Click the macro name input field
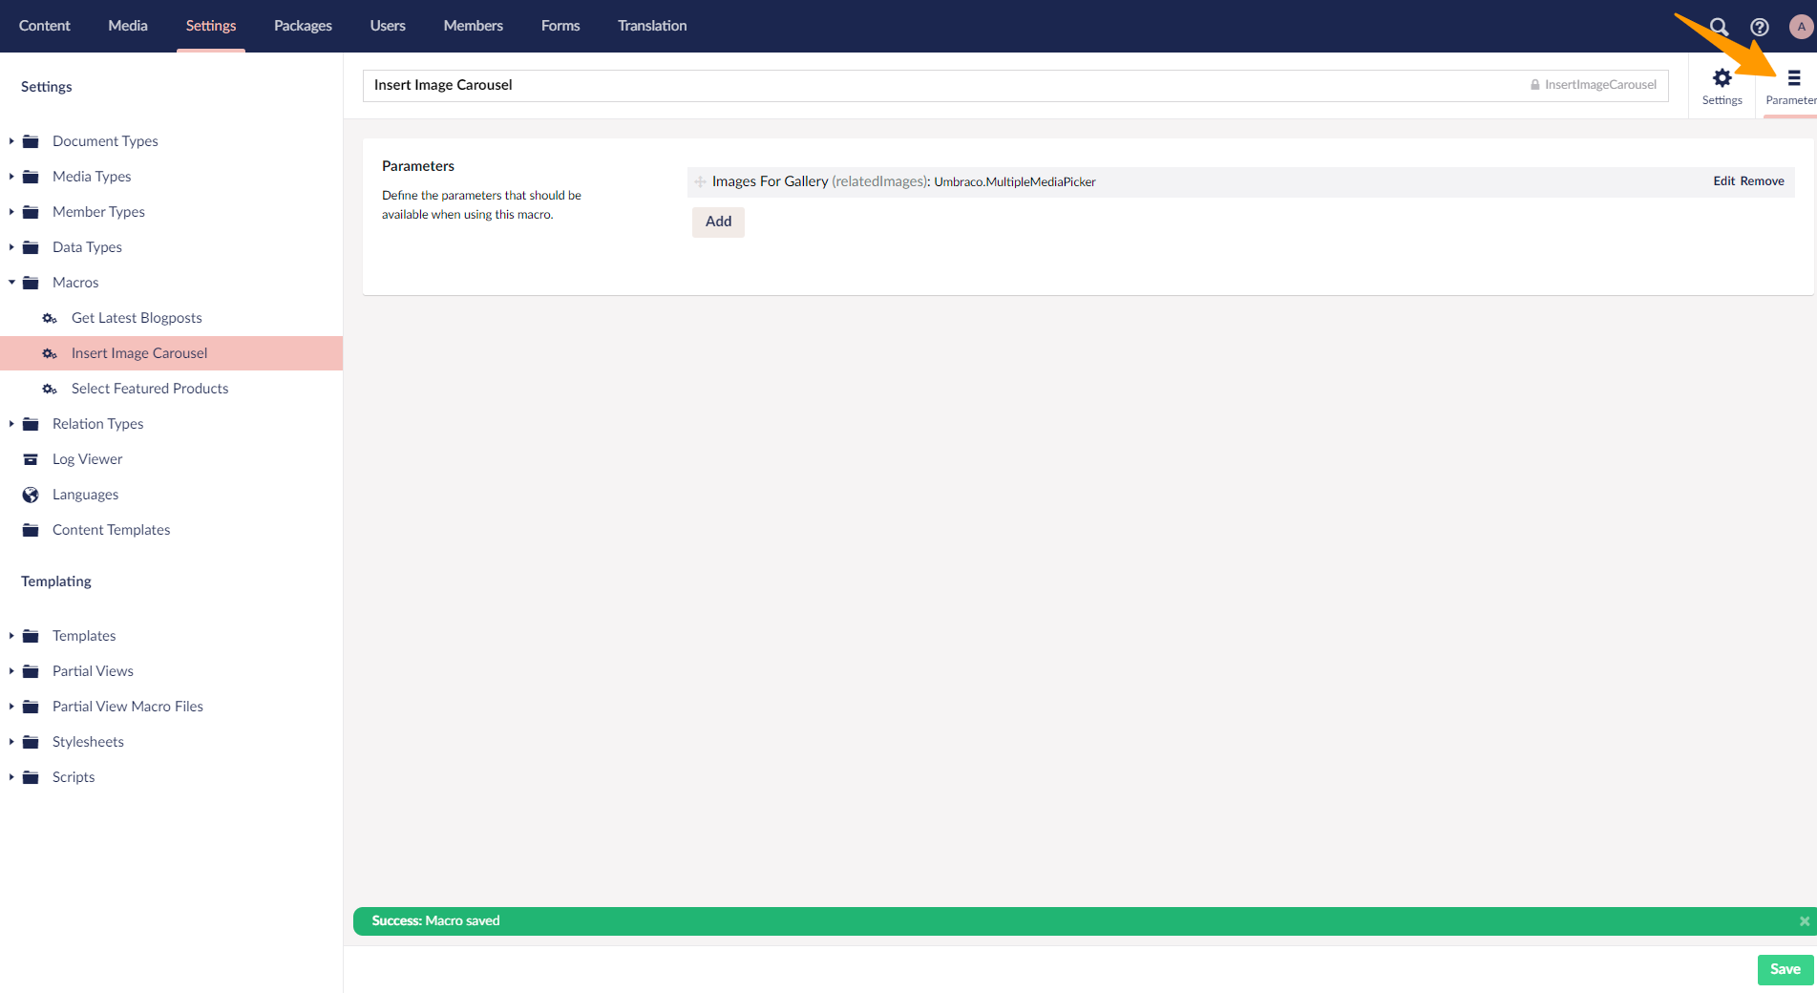 (945, 85)
